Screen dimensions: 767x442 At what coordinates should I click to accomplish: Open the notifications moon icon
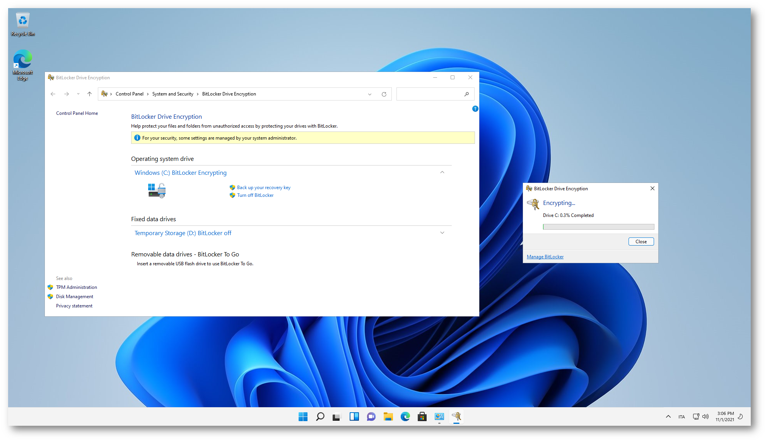[x=740, y=416]
